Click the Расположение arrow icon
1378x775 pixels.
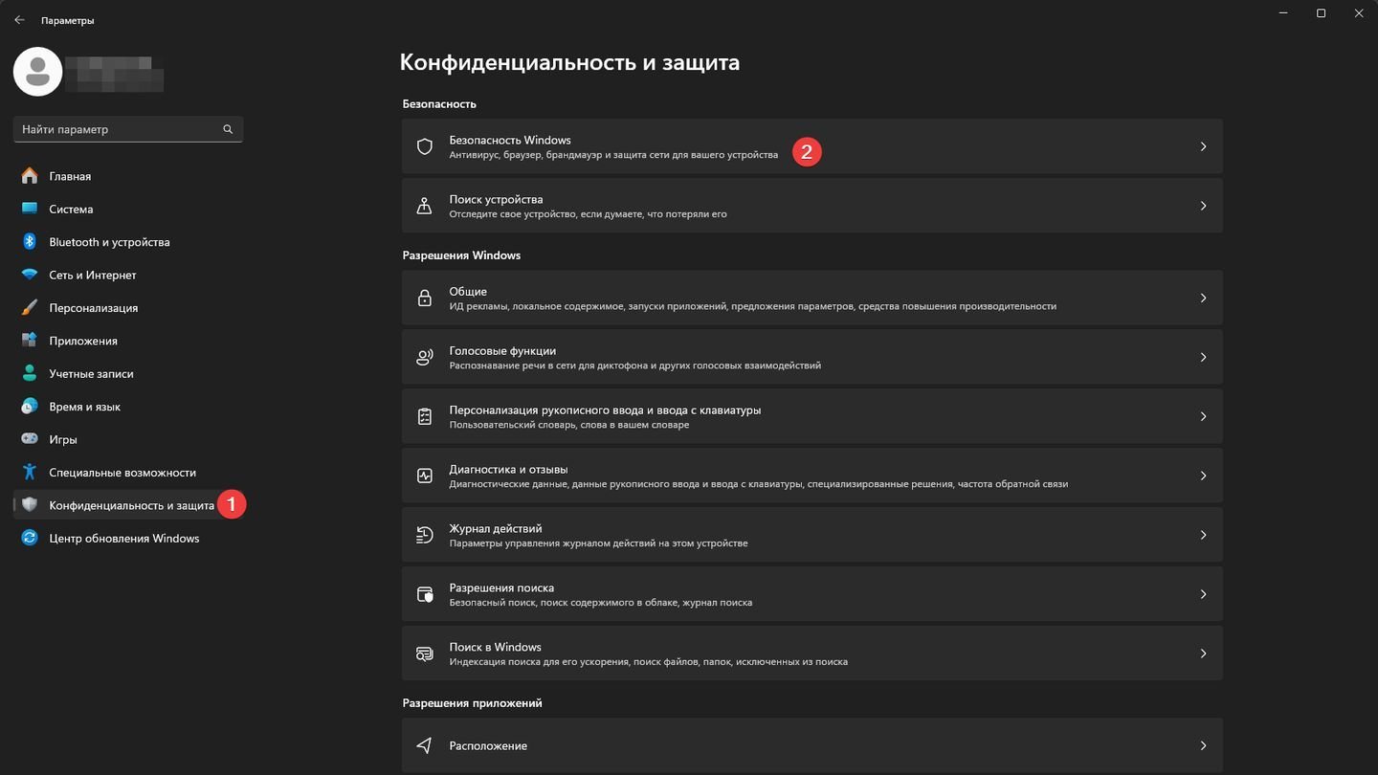click(425, 745)
